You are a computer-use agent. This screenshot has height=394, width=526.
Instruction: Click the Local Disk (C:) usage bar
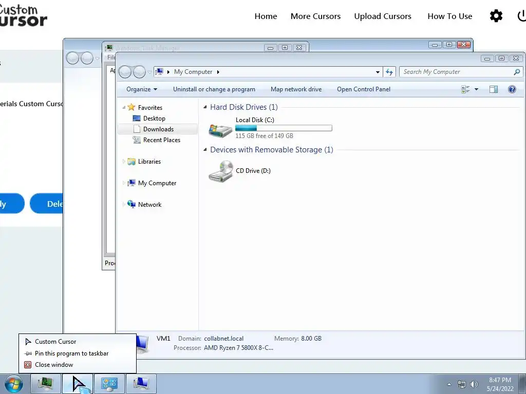pos(284,128)
